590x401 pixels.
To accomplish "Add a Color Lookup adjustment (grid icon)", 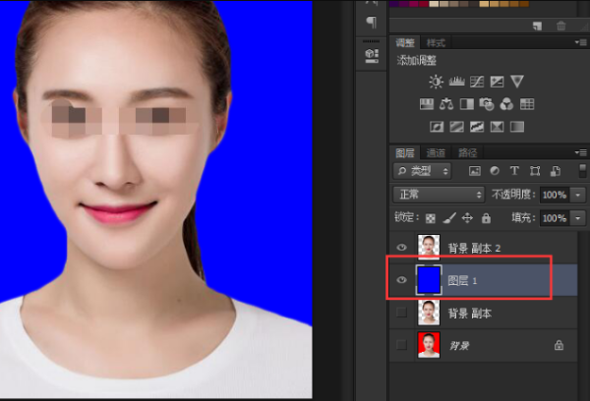I will click(527, 104).
